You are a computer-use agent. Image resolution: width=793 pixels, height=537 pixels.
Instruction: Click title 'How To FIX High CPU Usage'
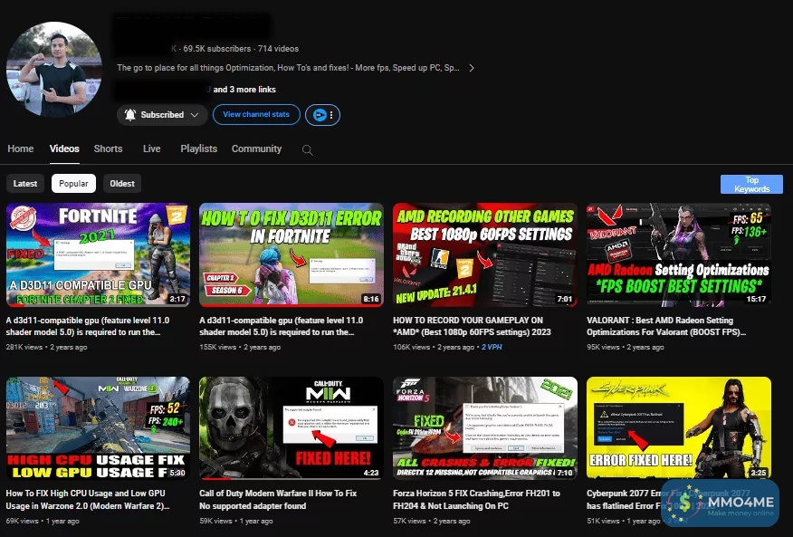tap(88, 500)
